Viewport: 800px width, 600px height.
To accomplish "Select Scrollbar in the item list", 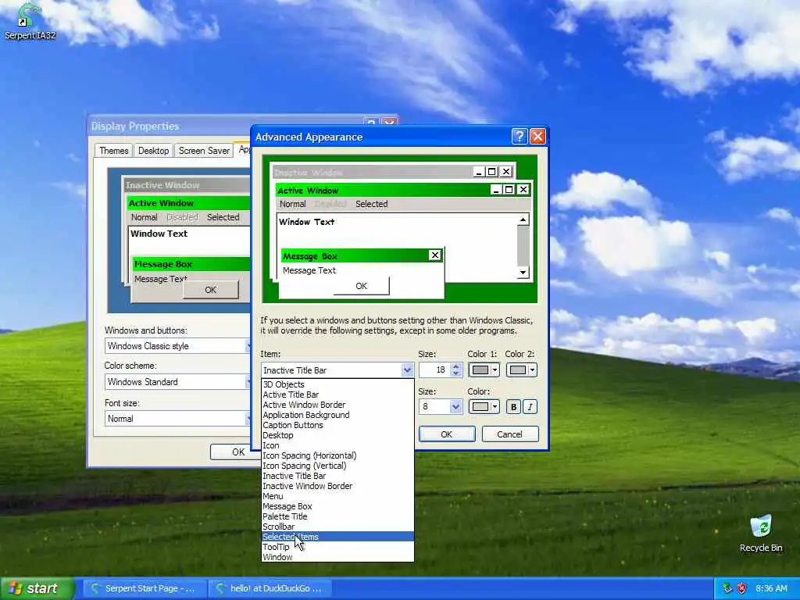I will 337,527.
